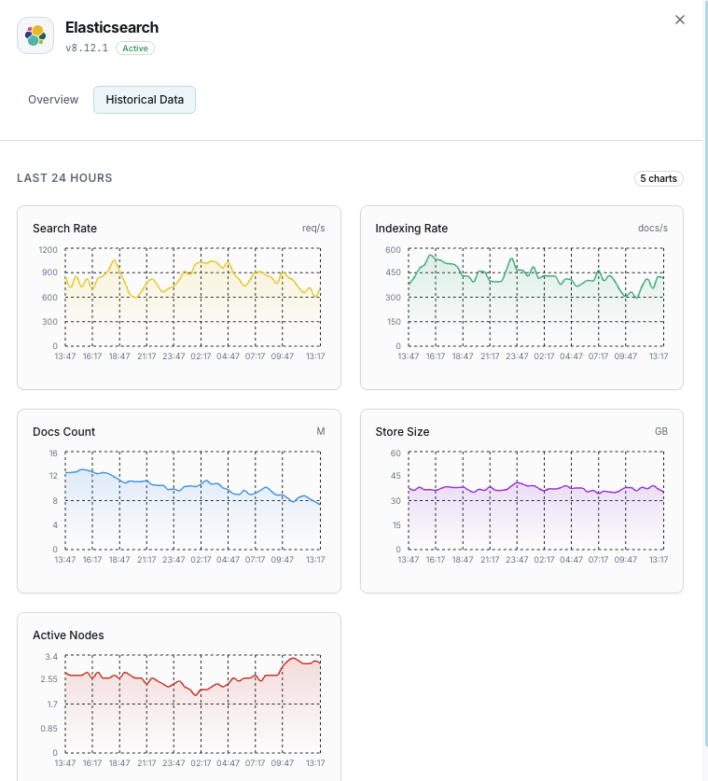This screenshot has width=708, height=781.
Task: Expand the LAST 24 HOURS section
Action: [63, 177]
